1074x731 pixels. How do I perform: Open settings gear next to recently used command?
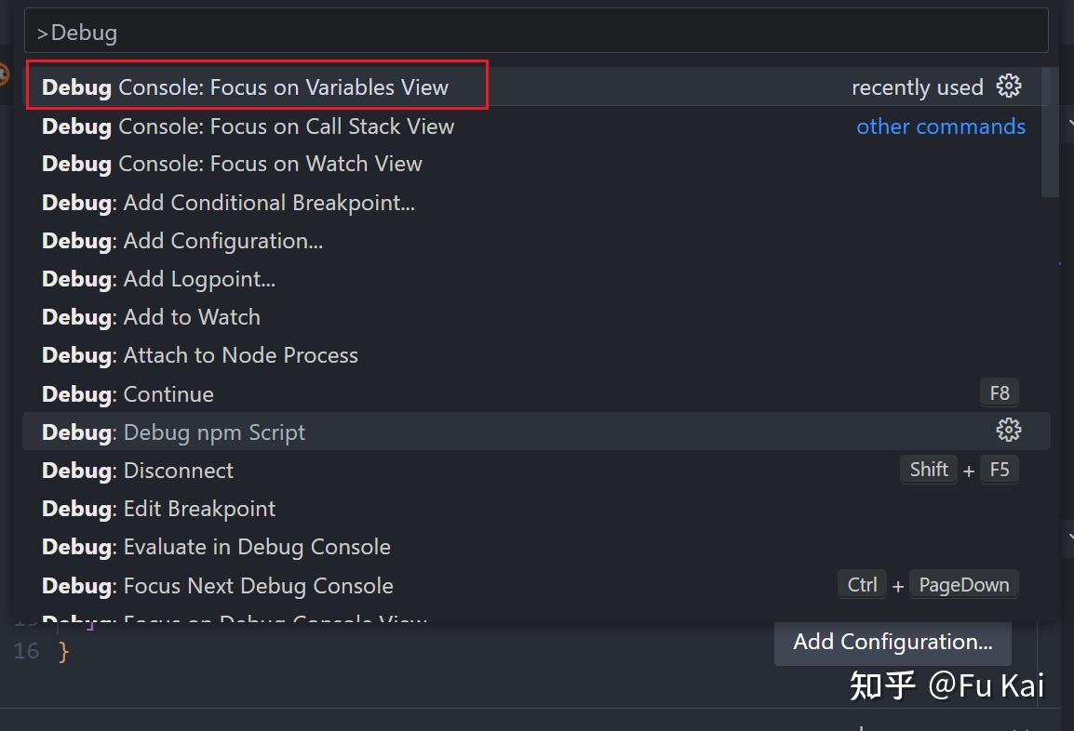[1009, 86]
